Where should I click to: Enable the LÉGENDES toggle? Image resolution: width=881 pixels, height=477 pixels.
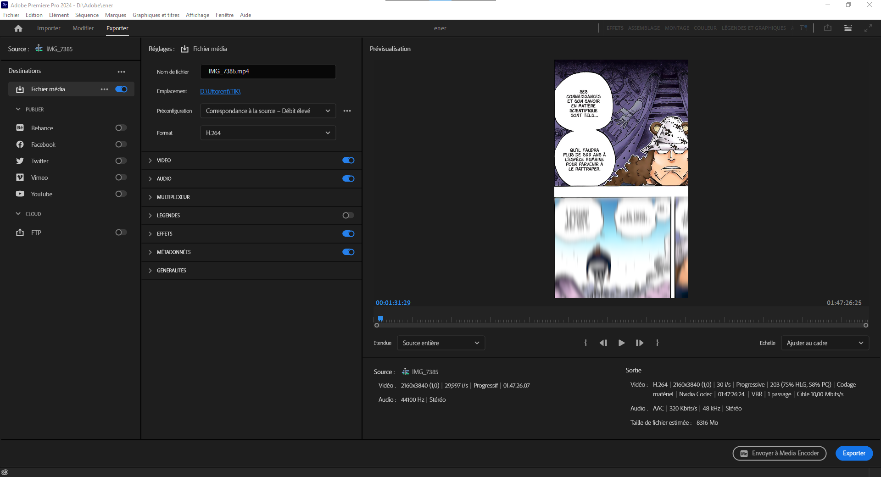348,216
